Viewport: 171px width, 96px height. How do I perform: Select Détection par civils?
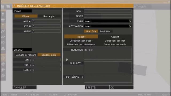tap(115, 45)
